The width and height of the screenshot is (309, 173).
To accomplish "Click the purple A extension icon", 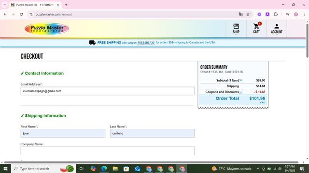I will [x=267, y=14].
